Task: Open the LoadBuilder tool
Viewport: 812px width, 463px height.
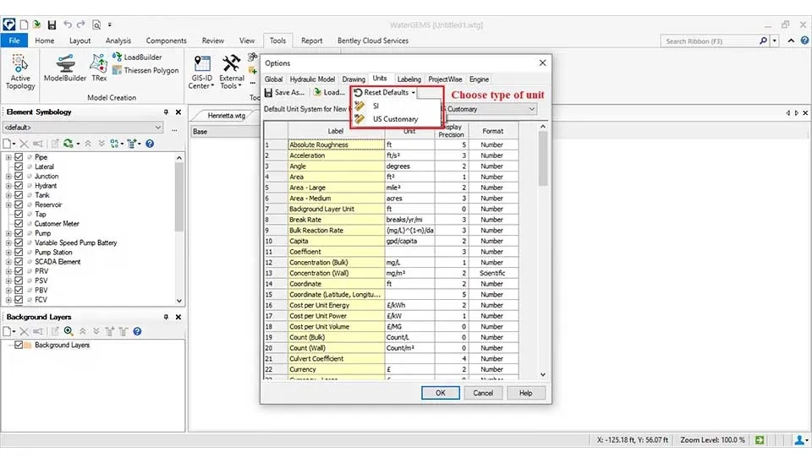Action: (136, 57)
